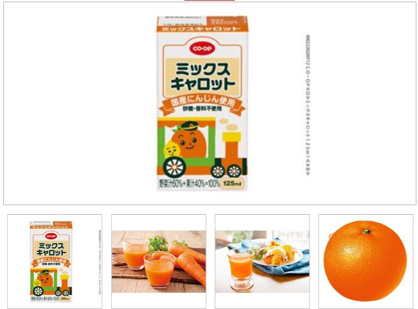The height and width of the screenshot is (309, 418).
Task: Click the ミックスキャロット title on large carton
Action: point(202,77)
